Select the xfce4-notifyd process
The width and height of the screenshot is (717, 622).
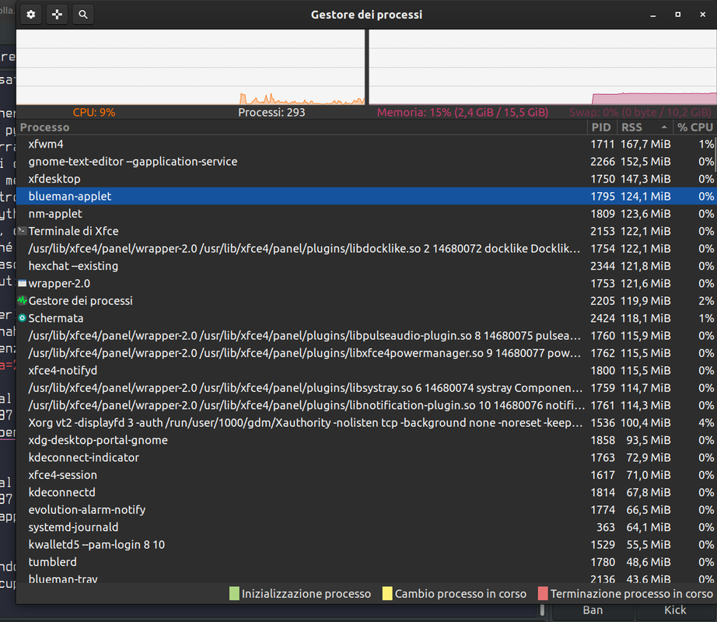click(x=365, y=370)
